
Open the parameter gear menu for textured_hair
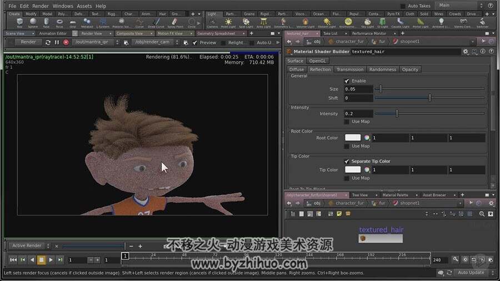click(x=466, y=51)
